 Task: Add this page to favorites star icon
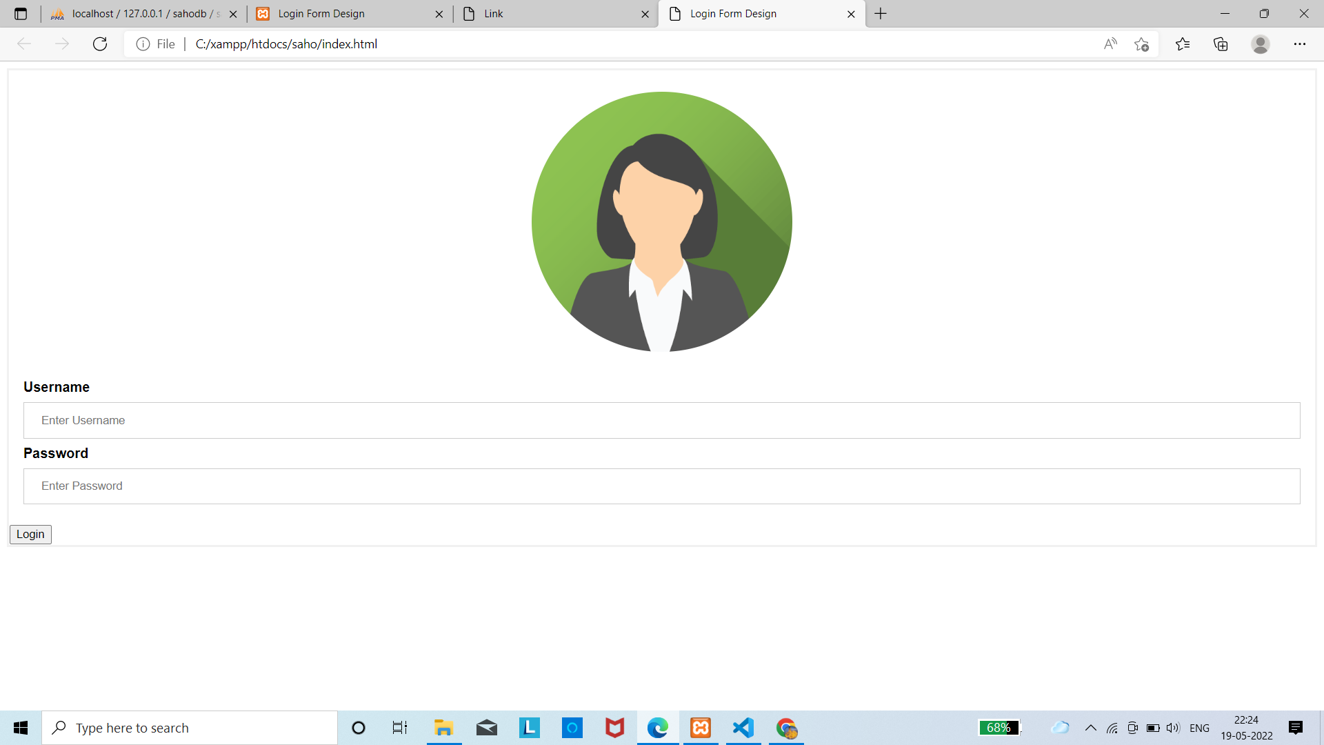point(1141,44)
